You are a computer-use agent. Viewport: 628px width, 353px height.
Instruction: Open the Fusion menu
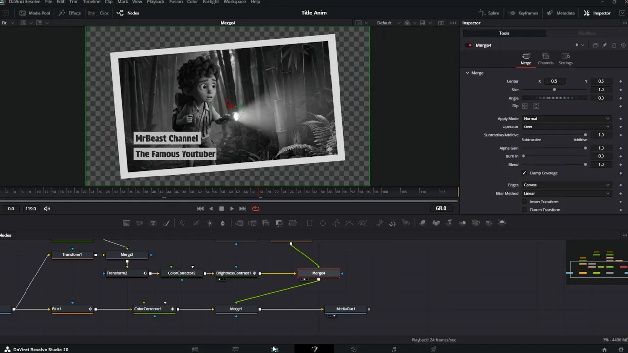click(x=176, y=2)
